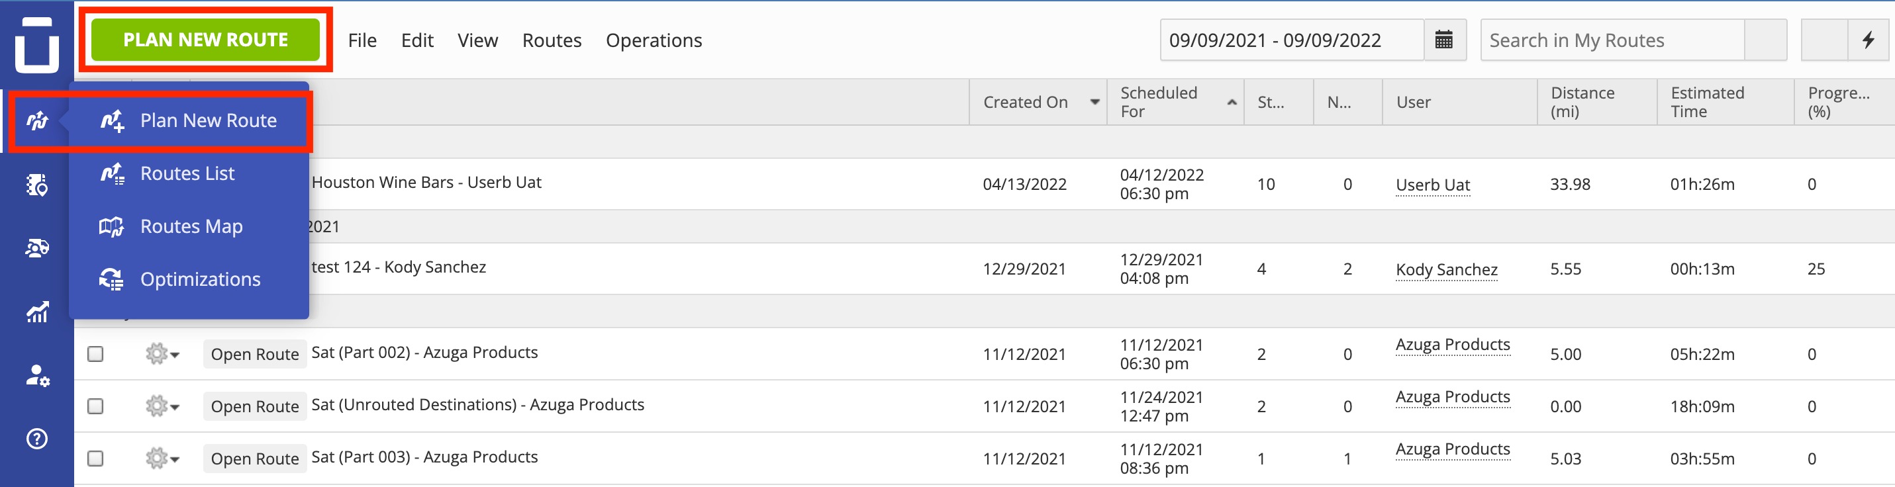Check the Sat (Unrouted Destinations) route checkbox

[x=95, y=406]
